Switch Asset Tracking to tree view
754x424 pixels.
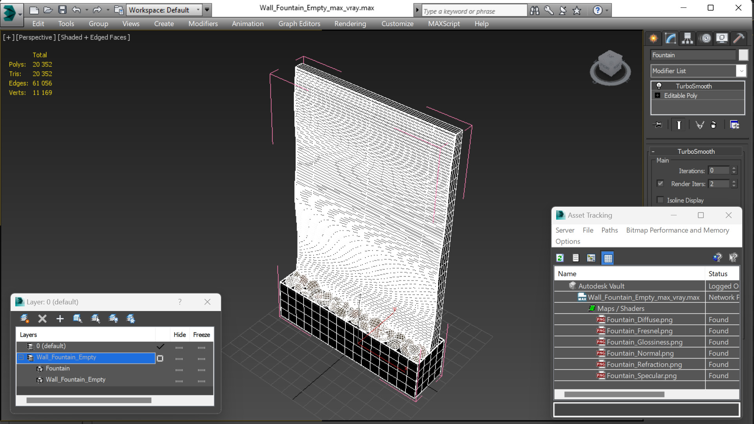click(591, 258)
